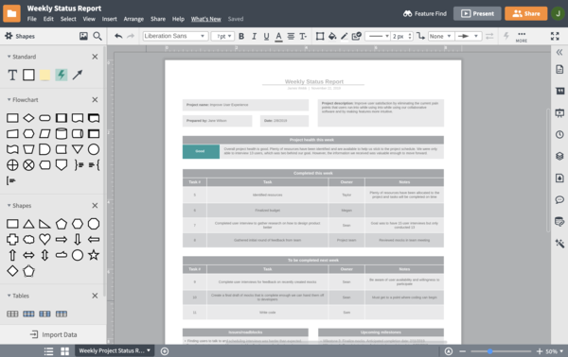
Task: Toggle italic formatting
Action: point(254,36)
